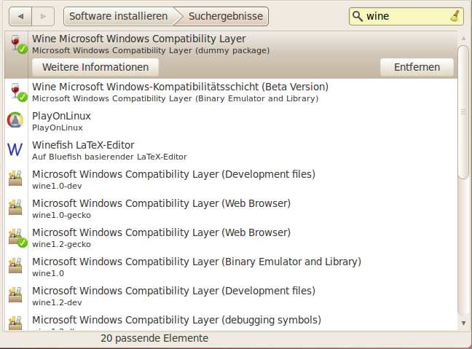The width and height of the screenshot is (472, 349).
Task: Open the Software installieren breadcrumb
Action: click(x=117, y=16)
